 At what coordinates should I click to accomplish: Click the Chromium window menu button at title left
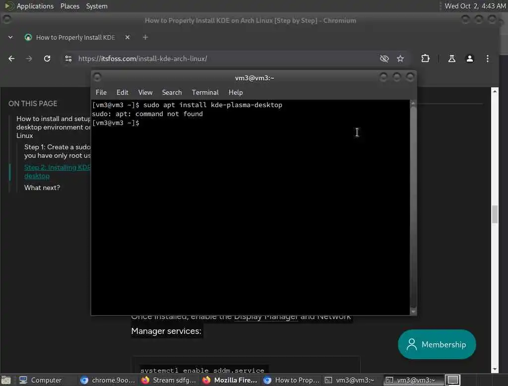(6, 19)
